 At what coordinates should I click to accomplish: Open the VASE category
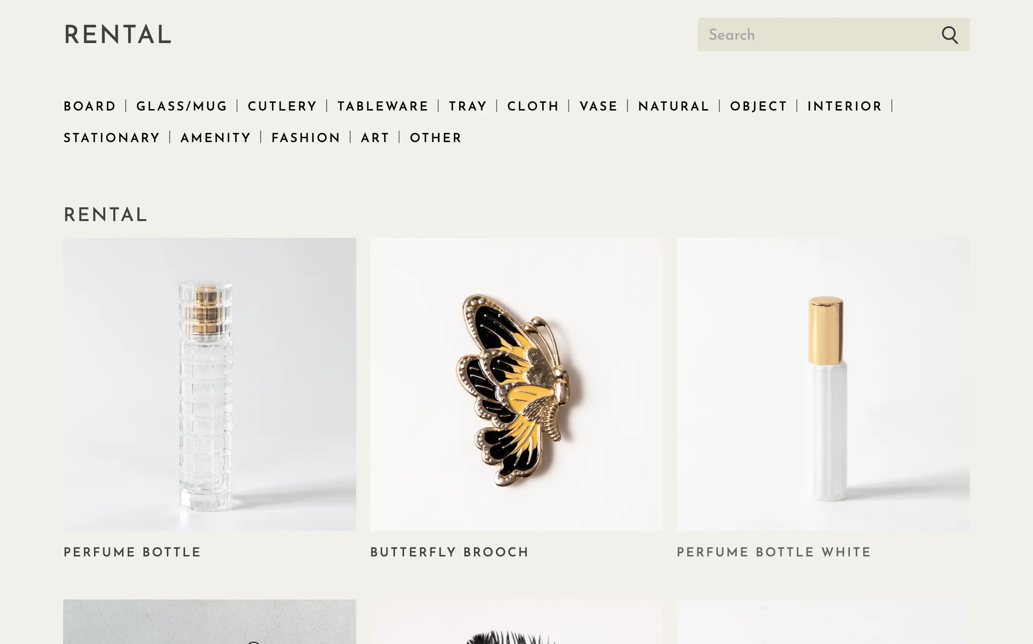click(599, 106)
